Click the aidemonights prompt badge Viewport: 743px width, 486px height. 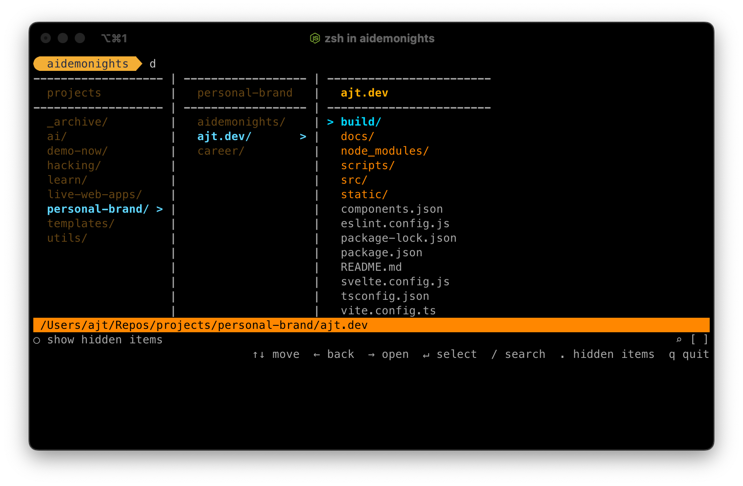point(88,64)
